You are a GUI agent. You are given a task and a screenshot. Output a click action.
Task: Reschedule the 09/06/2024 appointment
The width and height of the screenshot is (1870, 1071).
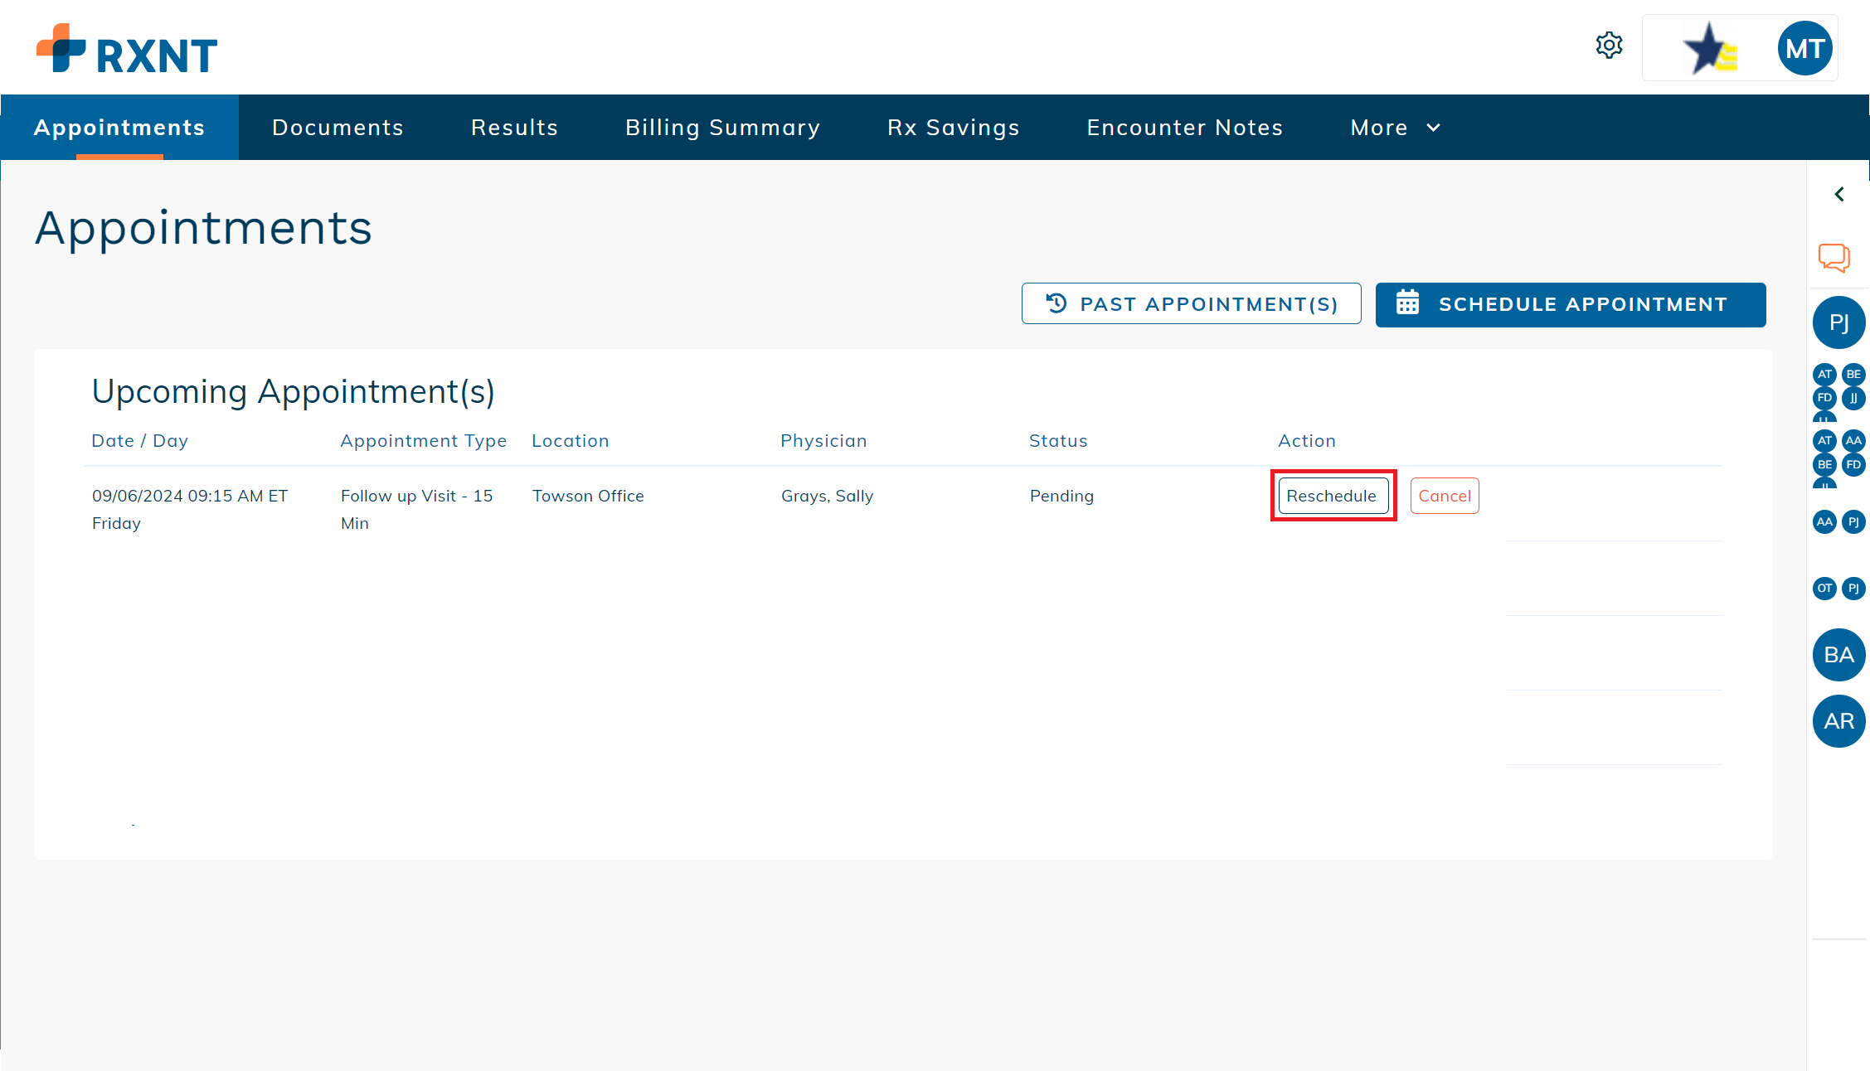coord(1333,496)
